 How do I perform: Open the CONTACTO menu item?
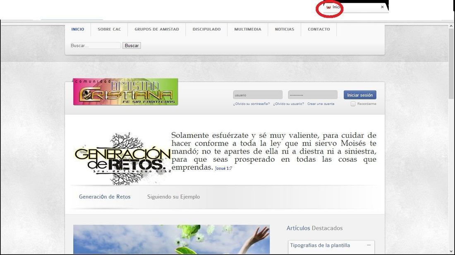click(x=318, y=29)
